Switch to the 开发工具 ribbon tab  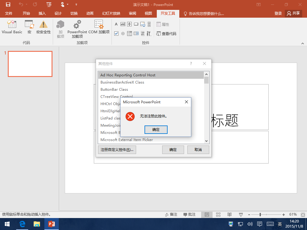(x=168, y=13)
